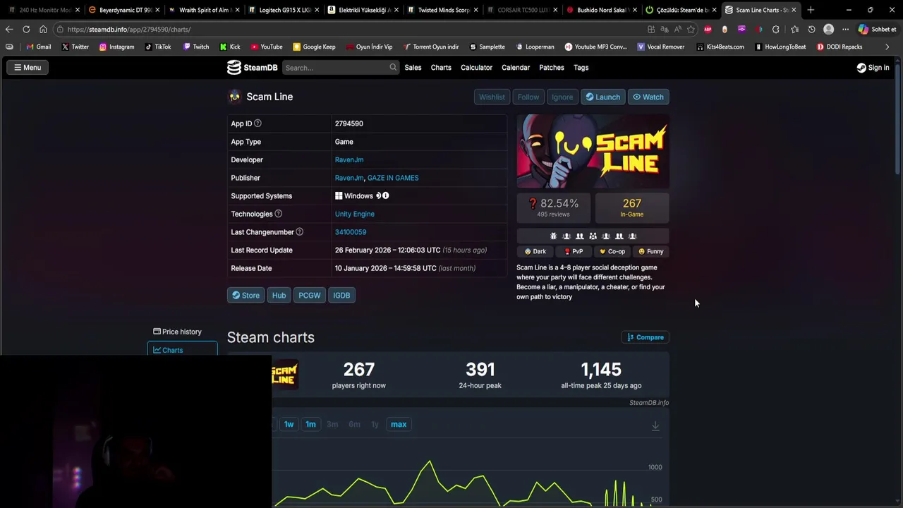The height and width of the screenshot is (508, 903).
Task: Click the Steam Deck info icon
Action: pos(385,196)
